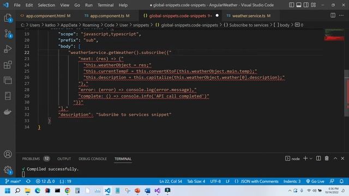Split the terminal panel
The width and height of the screenshot is (349, 196).
point(318,158)
